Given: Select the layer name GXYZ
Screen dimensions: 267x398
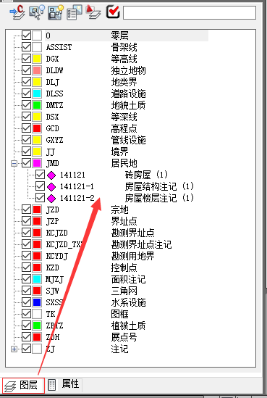Looking at the screenshot, I should tap(54, 140).
